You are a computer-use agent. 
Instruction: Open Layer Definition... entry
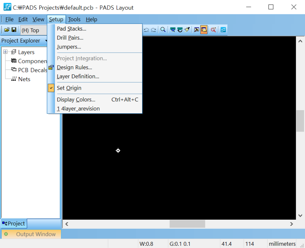[95, 76]
